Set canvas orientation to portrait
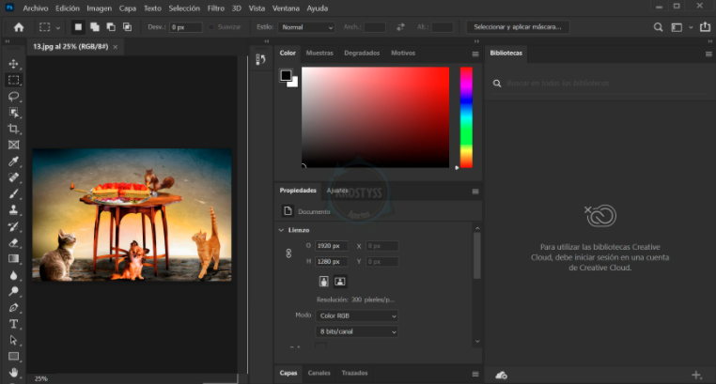Viewport: 716px width, 384px height. click(x=324, y=282)
